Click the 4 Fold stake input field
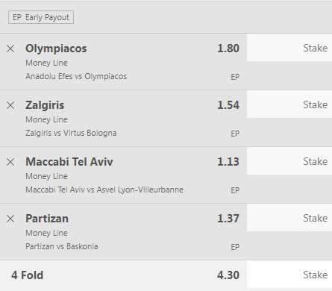Viewport: 332px width, 291px height. [289, 275]
